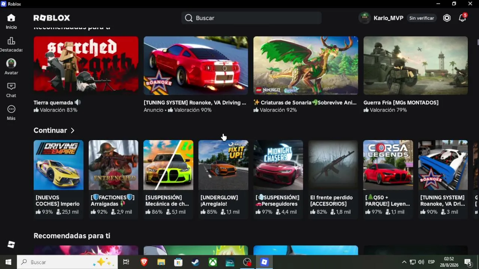Open the volume tray icon
479x269 pixels.
pos(421,262)
